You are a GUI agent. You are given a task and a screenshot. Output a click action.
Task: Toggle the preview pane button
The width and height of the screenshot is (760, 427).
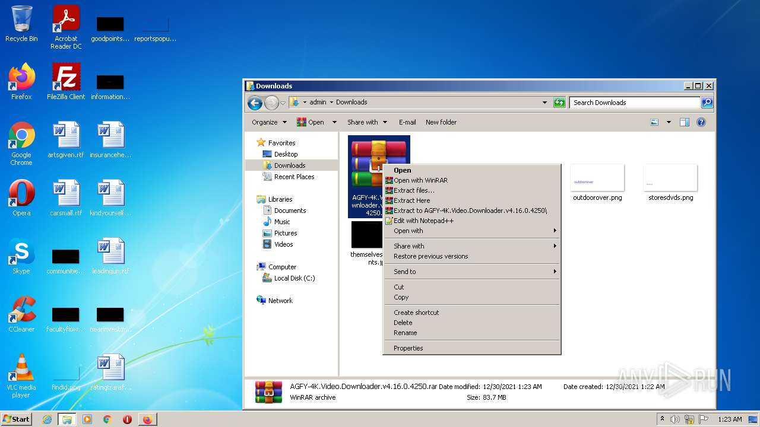pyautogui.click(x=684, y=122)
